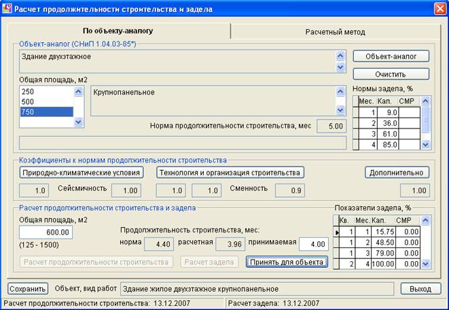
Task: Select 500 in the area list
Action: [45, 101]
